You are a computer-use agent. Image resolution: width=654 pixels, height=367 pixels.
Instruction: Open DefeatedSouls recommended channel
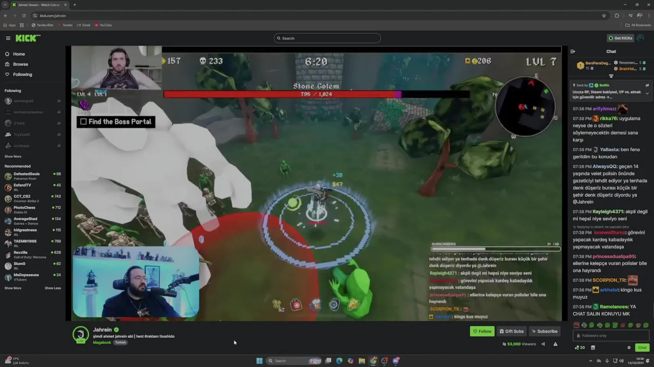click(x=33, y=176)
